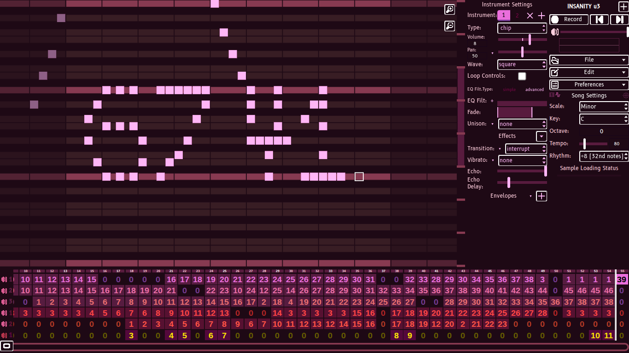This screenshot has height=353, width=629.
Task: Adjust the Tempo slider
Action: (x=585, y=144)
